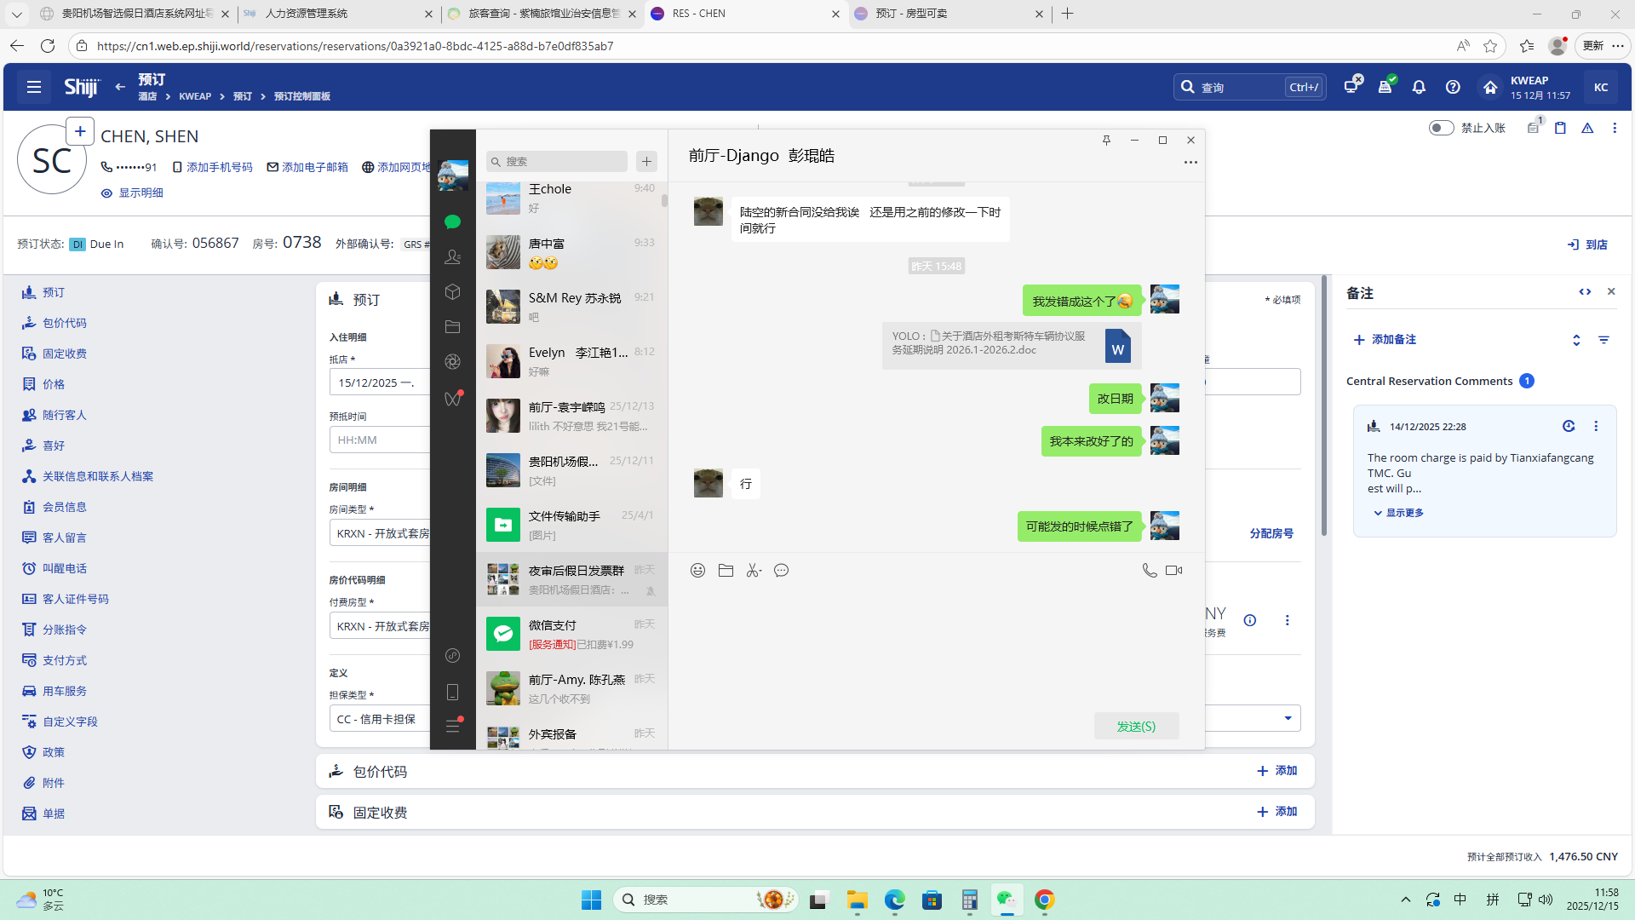Open the 担保类型 dropdown arrow

click(1288, 718)
